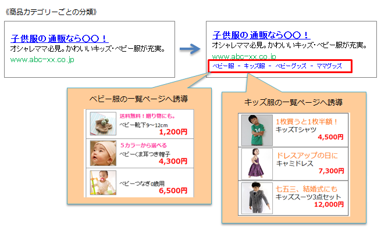Click the left ad headline 子供服の通販なら〇〇！
The image size is (381, 231).
(x=59, y=38)
